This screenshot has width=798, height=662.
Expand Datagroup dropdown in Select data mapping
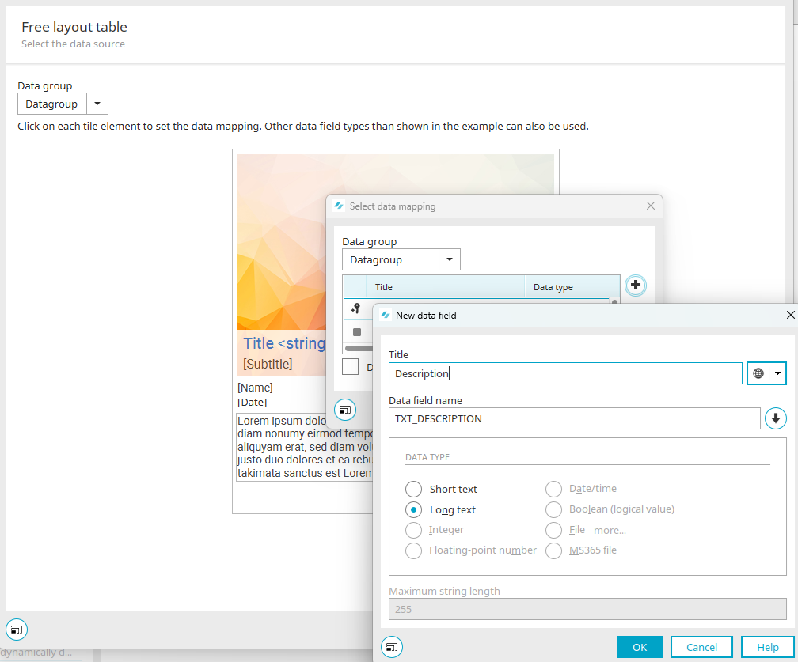[x=449, y=259]
